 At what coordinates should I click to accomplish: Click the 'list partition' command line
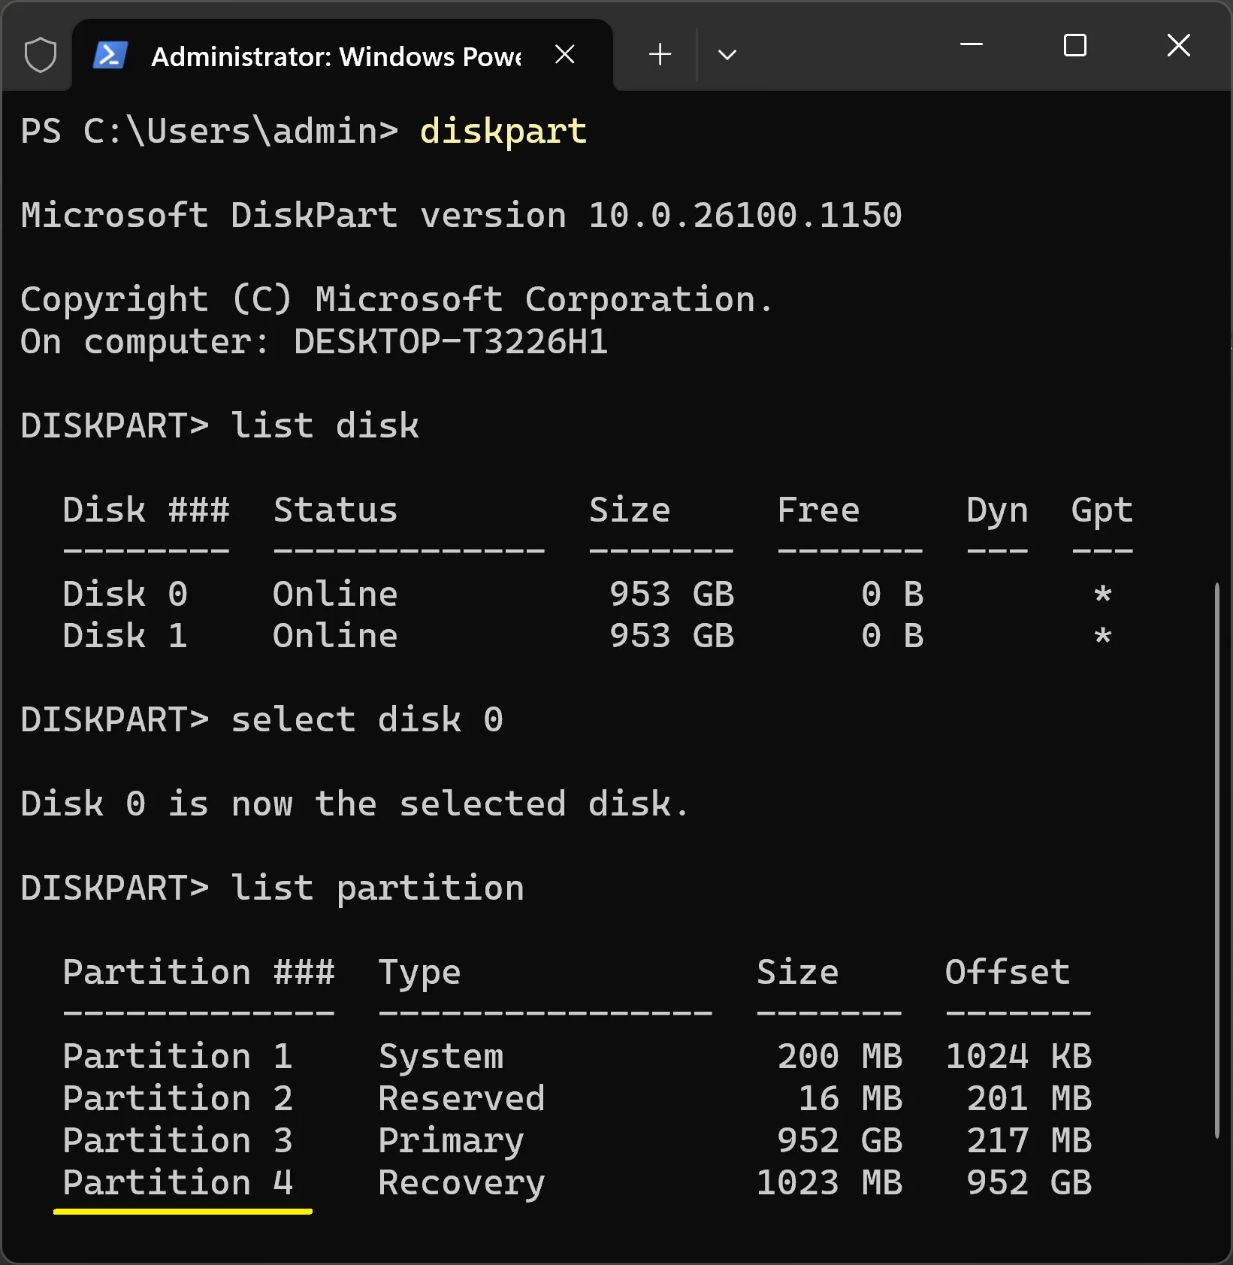click(x=272, y=888)
